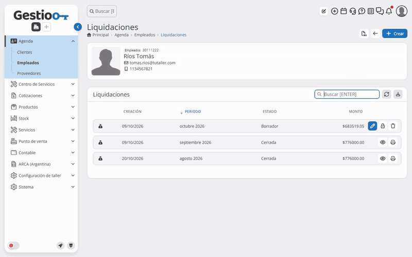Expand Centro de Servicios menu
Image resolution: width=412 pixels, height=257 pixels.
[41, 84]
